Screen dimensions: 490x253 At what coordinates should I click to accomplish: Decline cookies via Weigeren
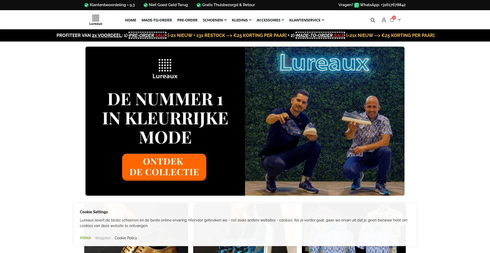pos(103,238)
